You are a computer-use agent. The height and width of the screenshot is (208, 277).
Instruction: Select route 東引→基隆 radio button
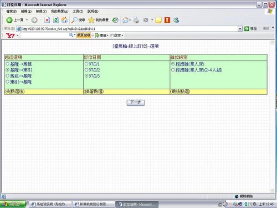click(7, 82)
